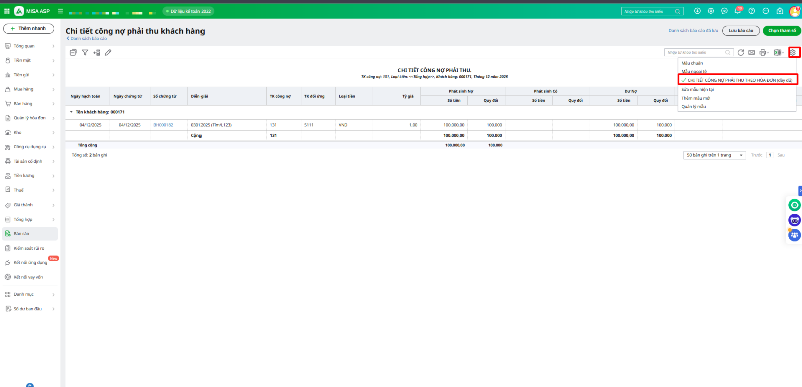Collapse the Tên khách hàng: 000171 group

click(x=71, y=112)
